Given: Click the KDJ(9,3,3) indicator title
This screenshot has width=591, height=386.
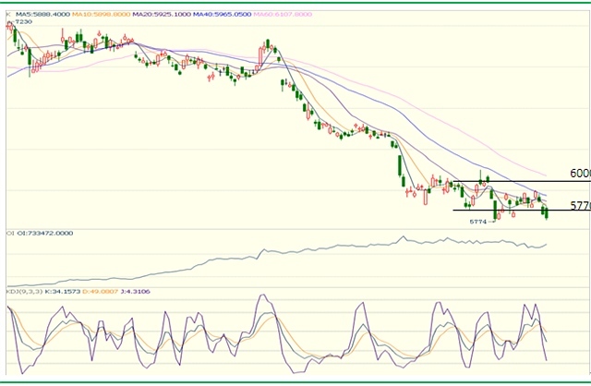Looking at the screenshot, I should (x=24, y=292).
